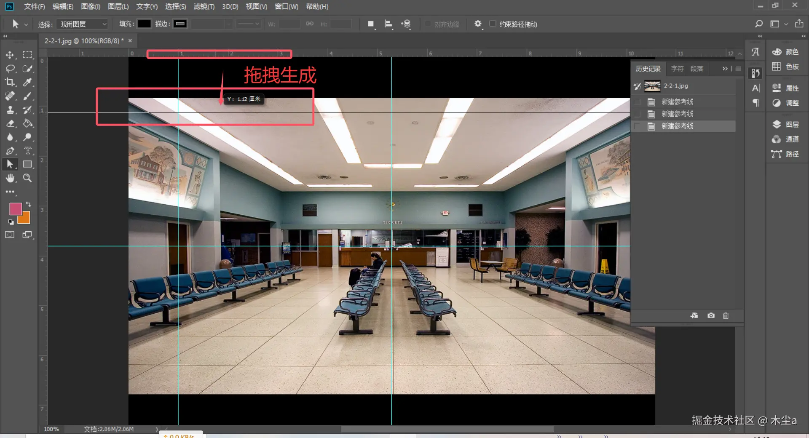The width and height of the screenshot is (809, 438).
Task: Select the Zoom tool
Action: 27,178
